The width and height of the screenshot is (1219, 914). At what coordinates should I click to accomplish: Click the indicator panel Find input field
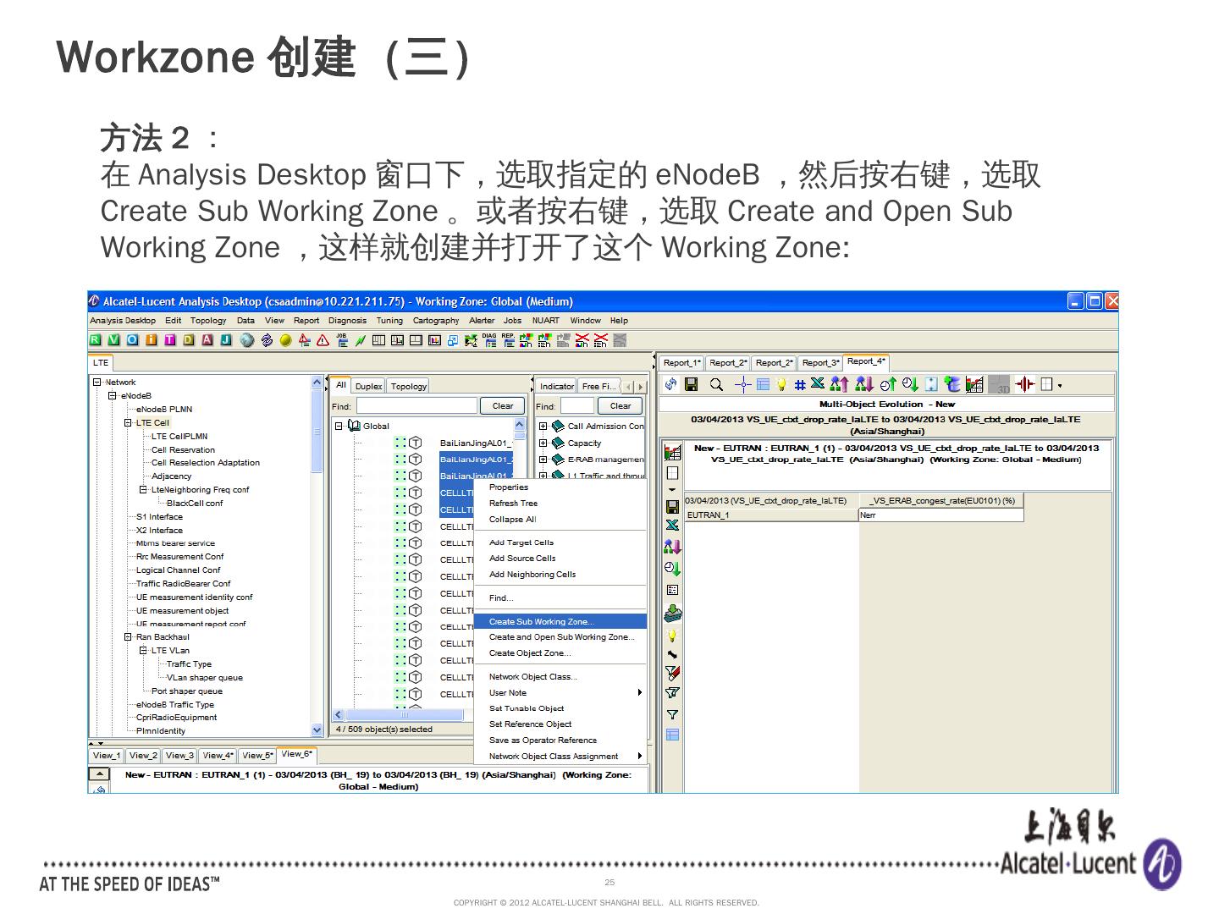point(577,406)
